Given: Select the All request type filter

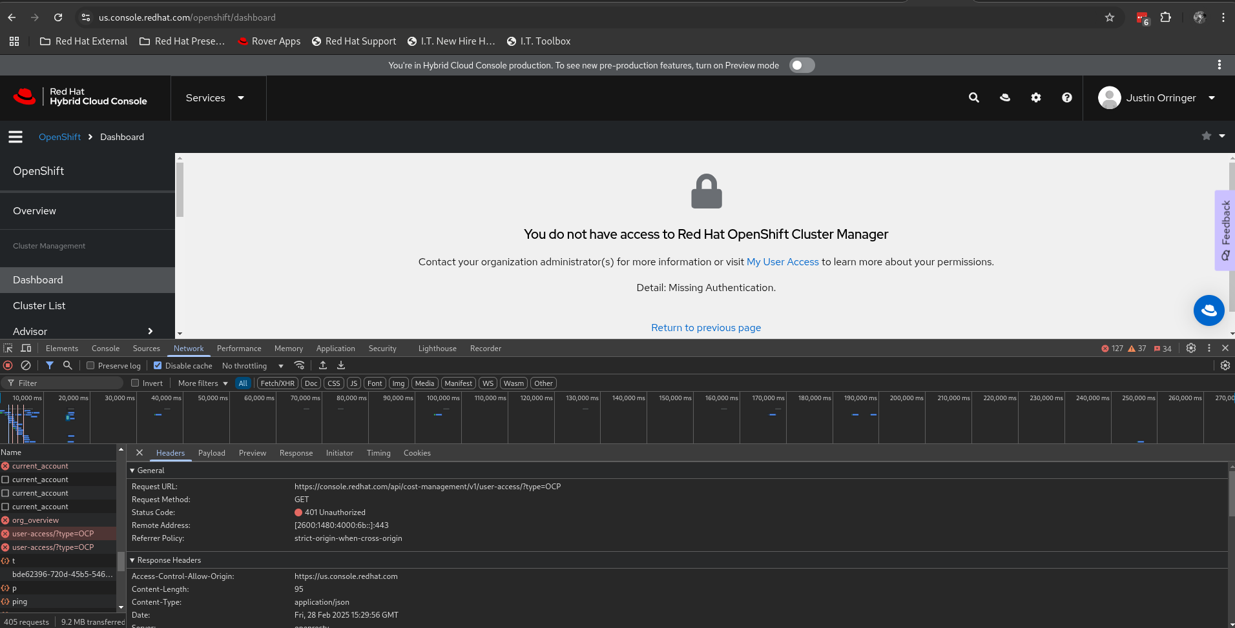Looking at the screenshot, I should tap(243, 383).
